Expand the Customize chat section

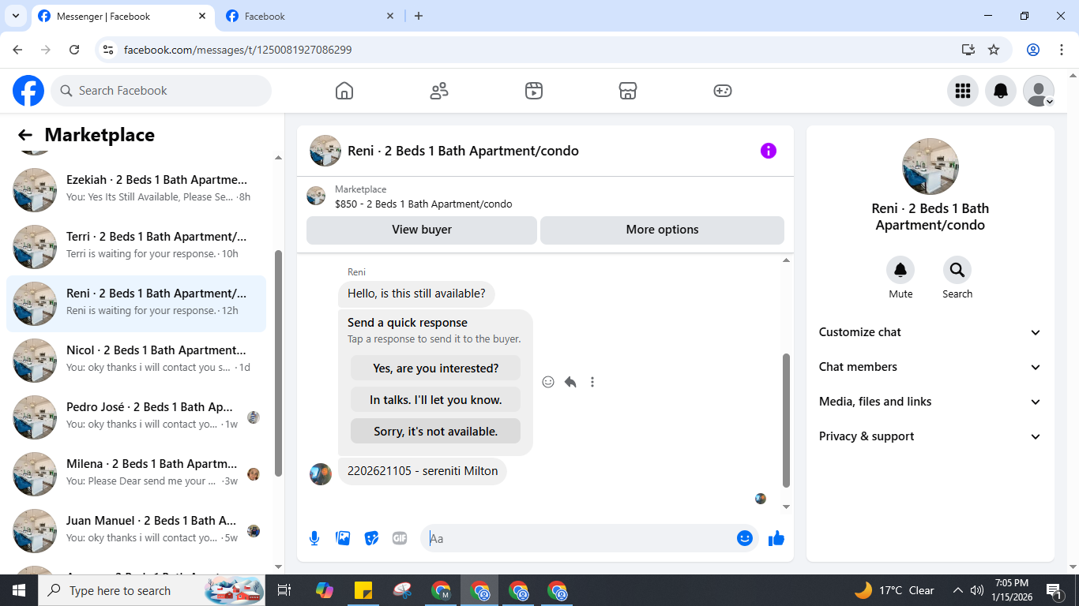pyautogui.click(x=930, y=332)
